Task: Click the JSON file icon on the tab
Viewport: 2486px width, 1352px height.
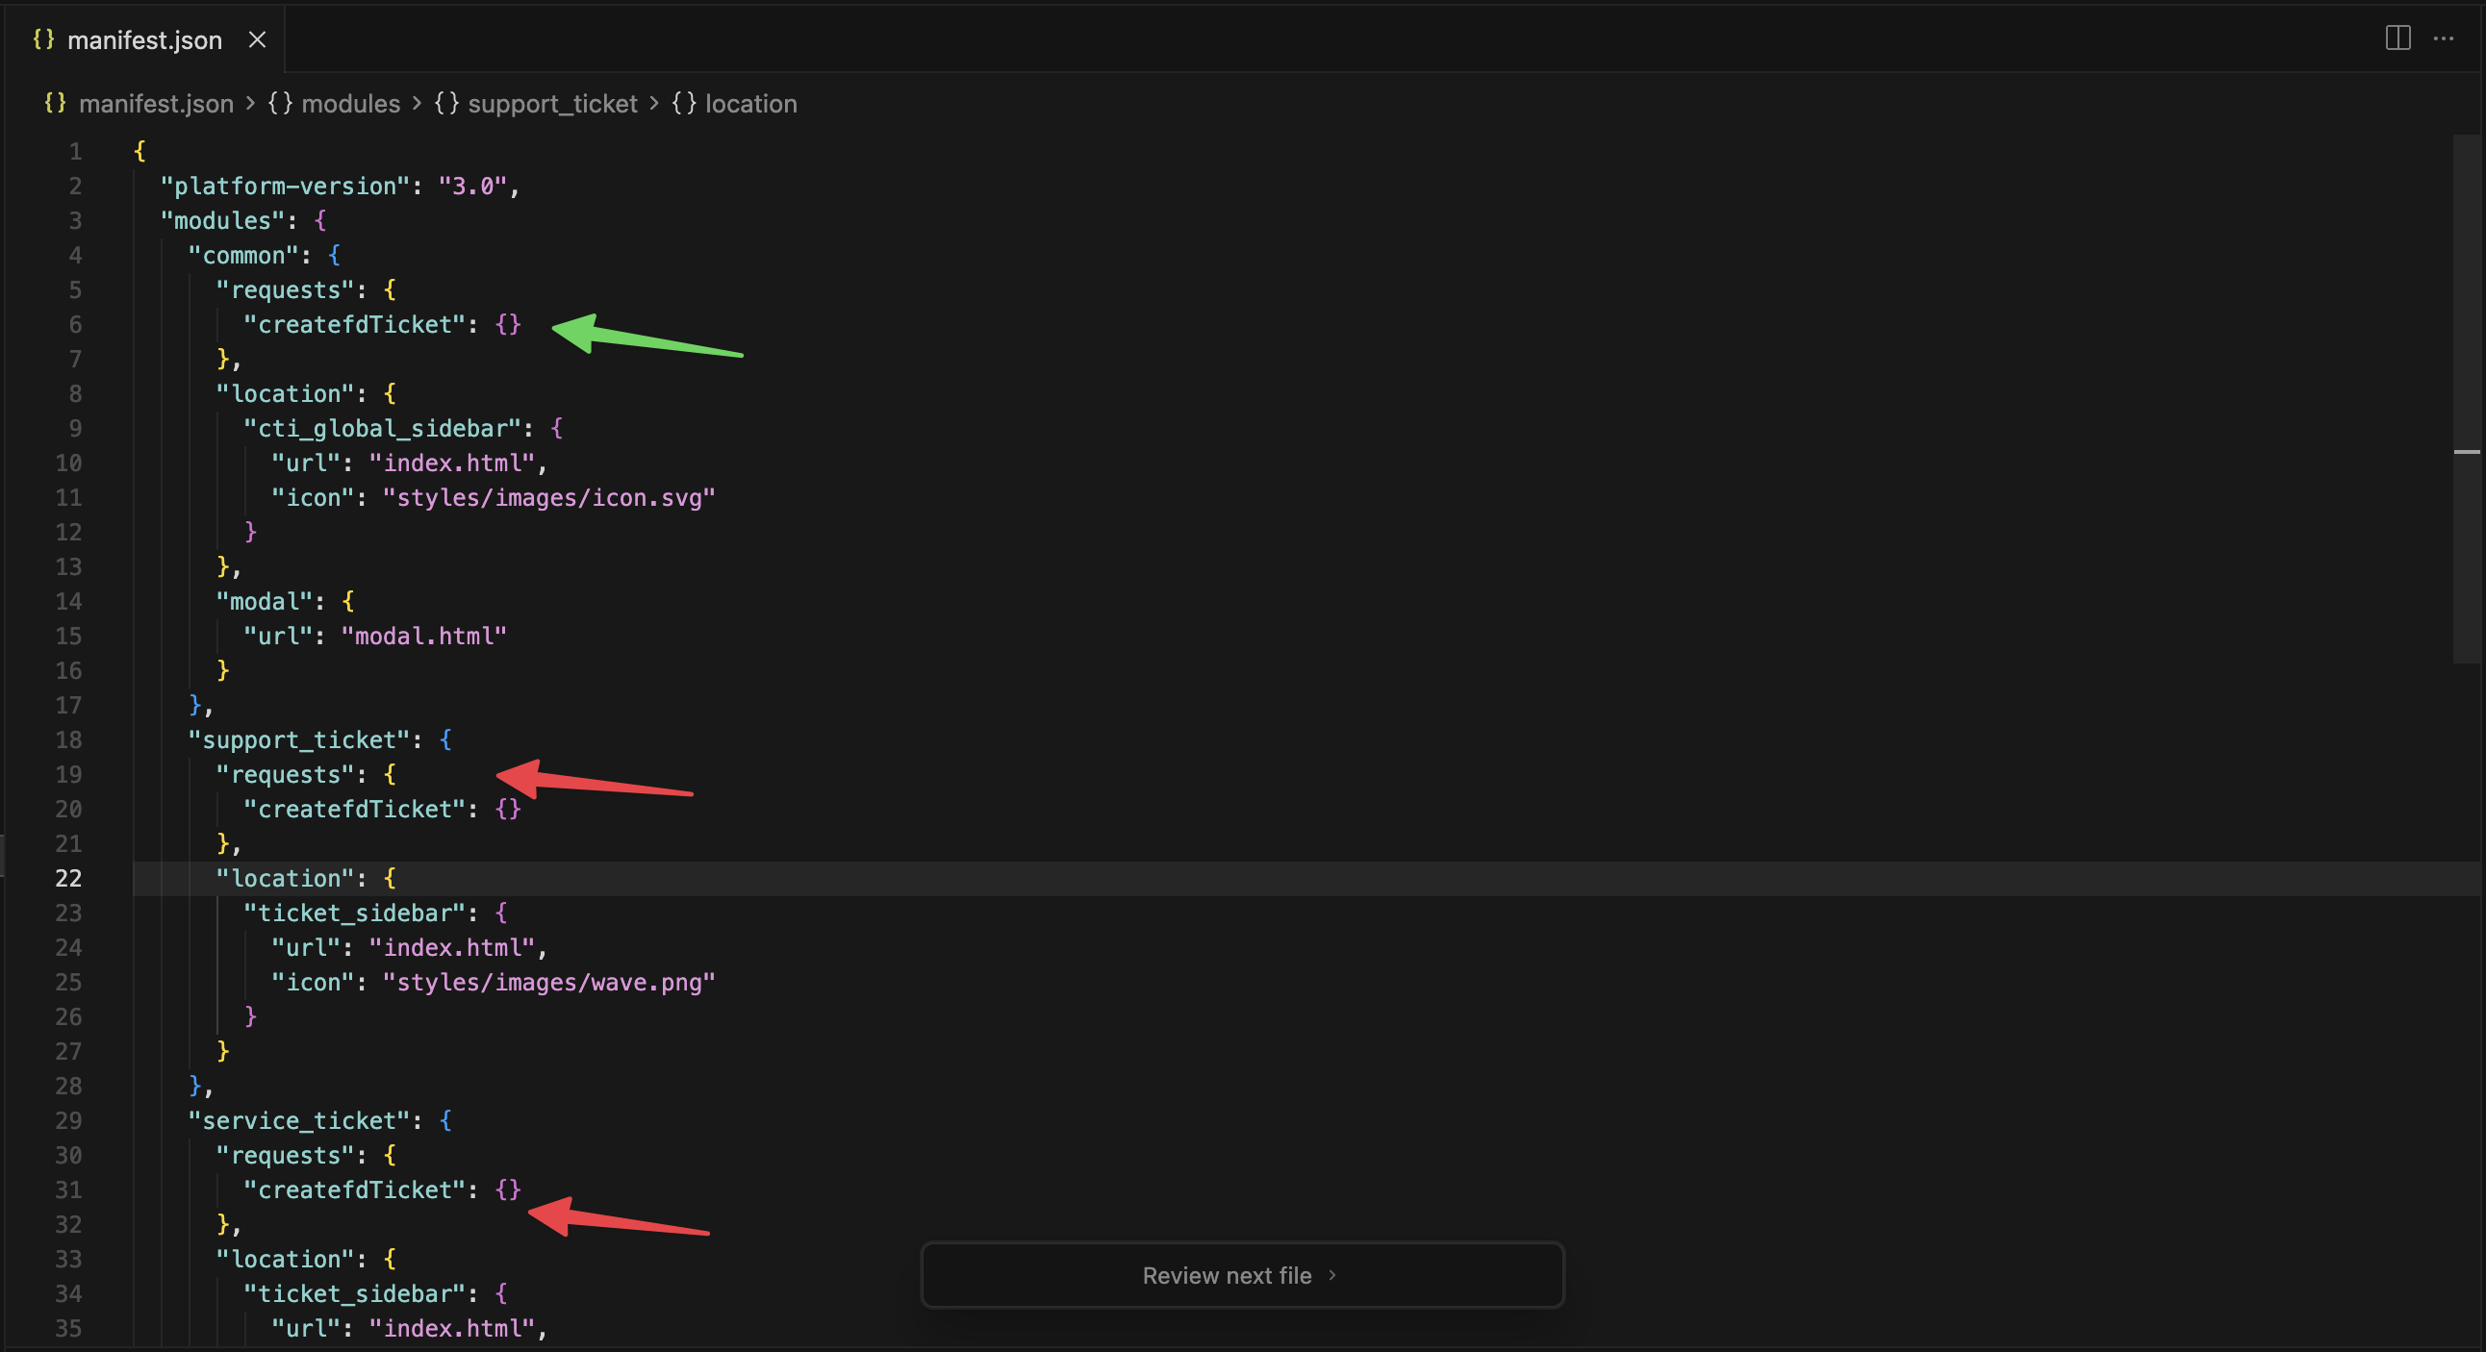Action: point(43,39)
